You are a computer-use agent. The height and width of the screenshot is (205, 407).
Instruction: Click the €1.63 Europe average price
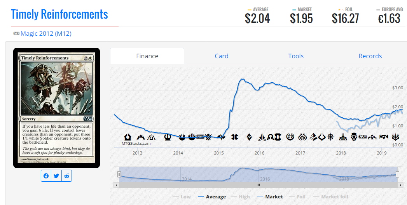(389, 19)
